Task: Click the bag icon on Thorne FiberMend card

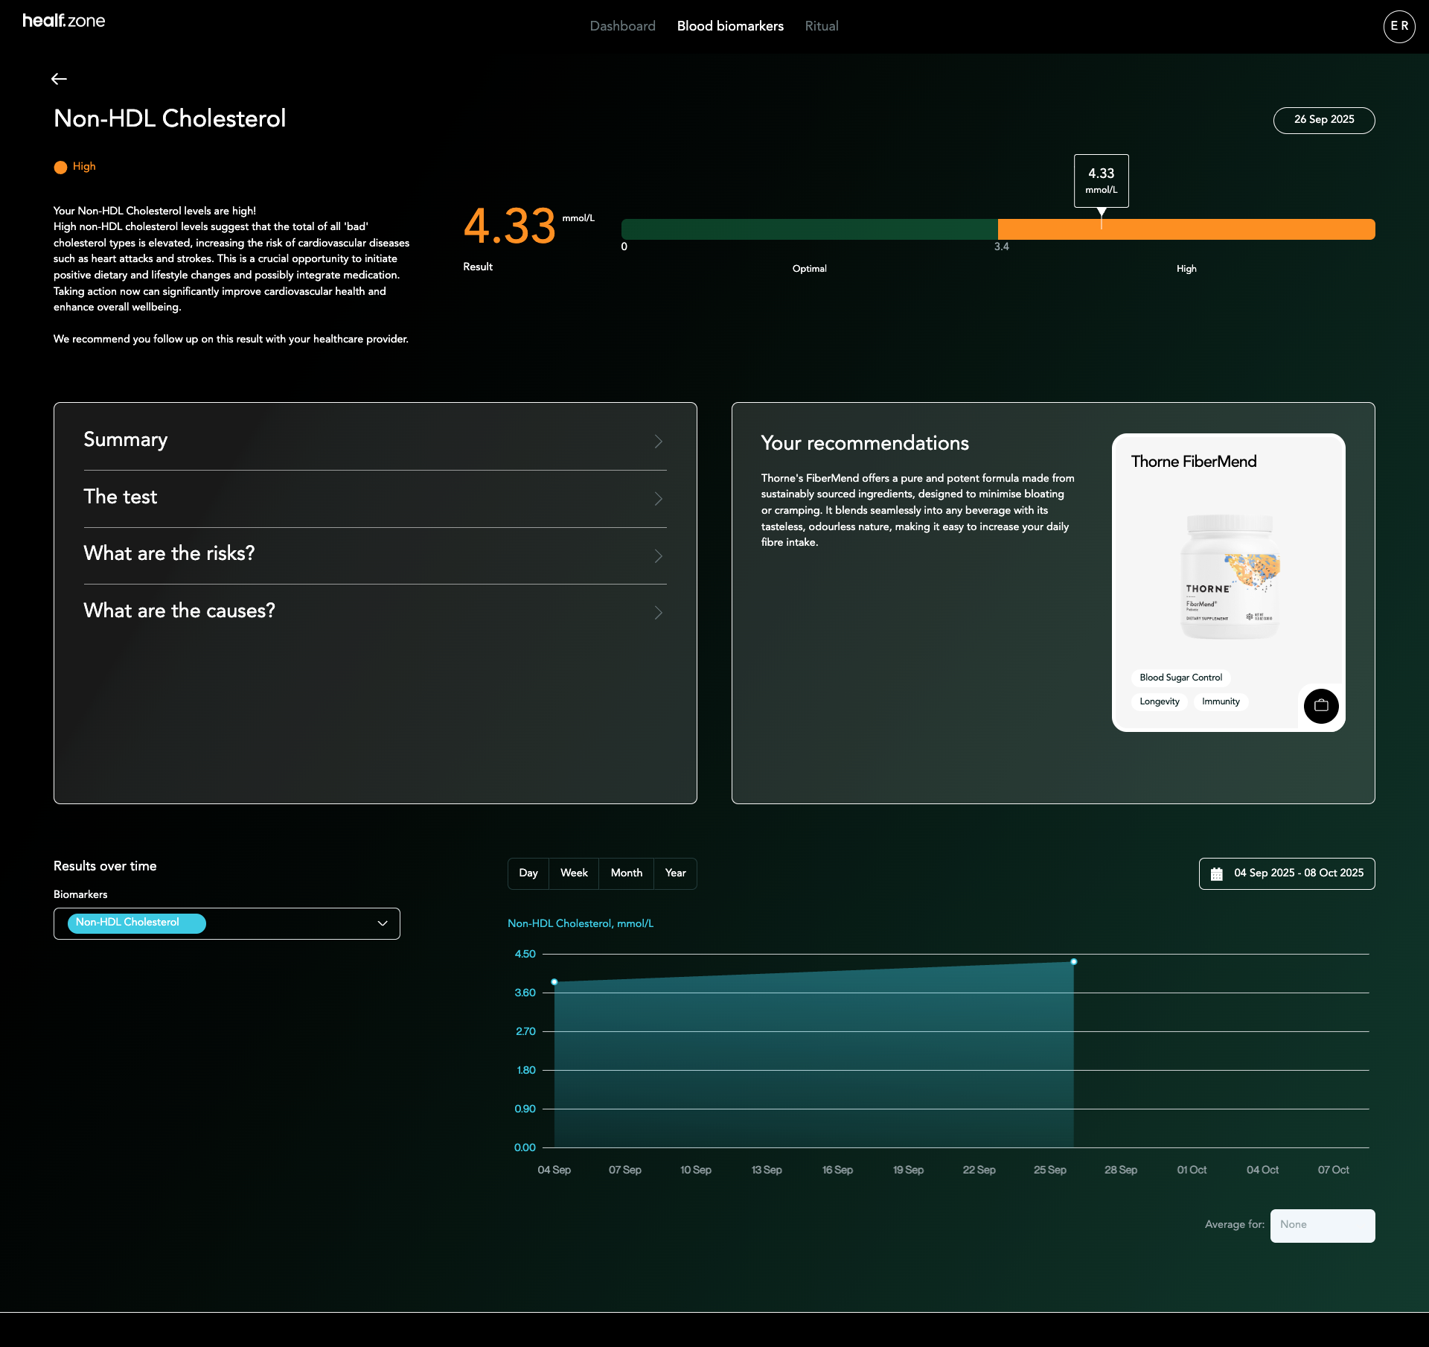Action: 1320,706
